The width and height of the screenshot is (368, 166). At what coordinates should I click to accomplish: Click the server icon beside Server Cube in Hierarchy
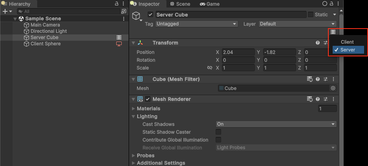(119, 38)
